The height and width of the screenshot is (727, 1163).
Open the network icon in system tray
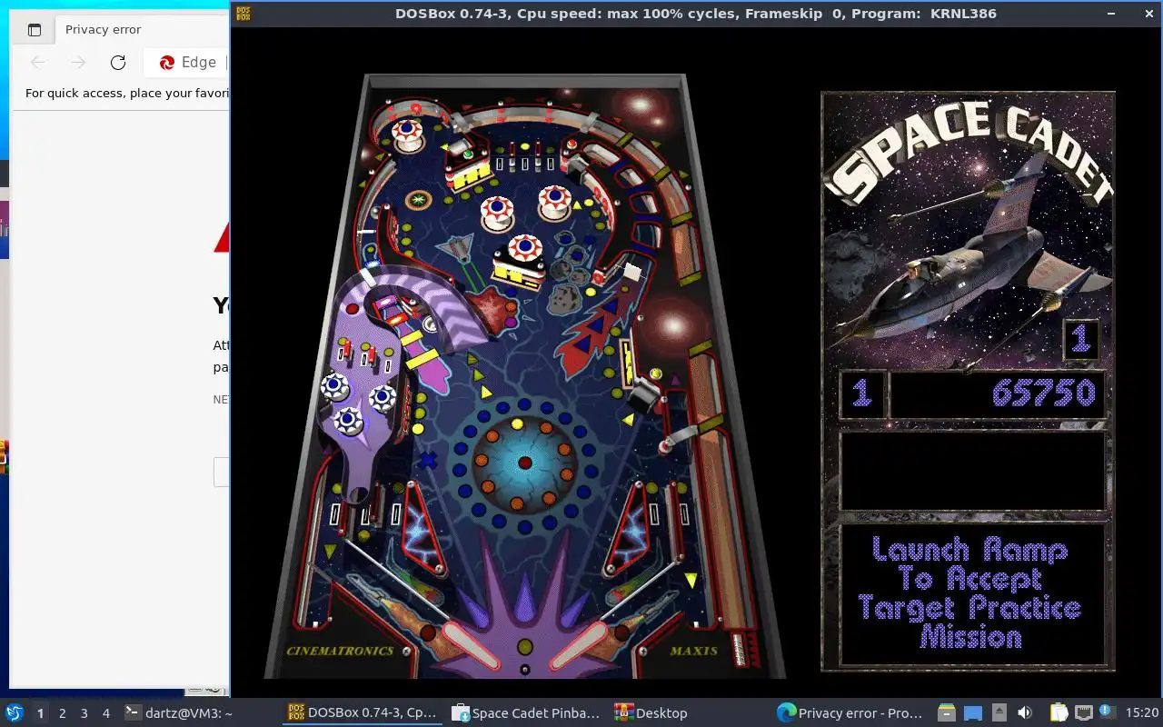tap(1083, 712)
